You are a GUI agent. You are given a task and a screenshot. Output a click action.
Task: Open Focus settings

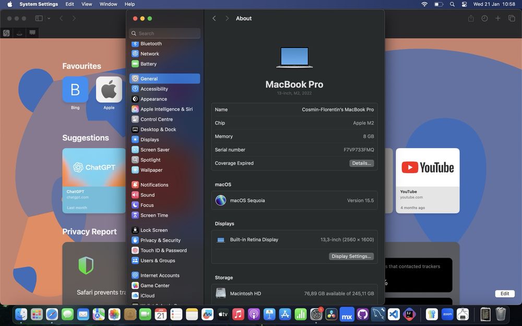click(x=164, y=205)
